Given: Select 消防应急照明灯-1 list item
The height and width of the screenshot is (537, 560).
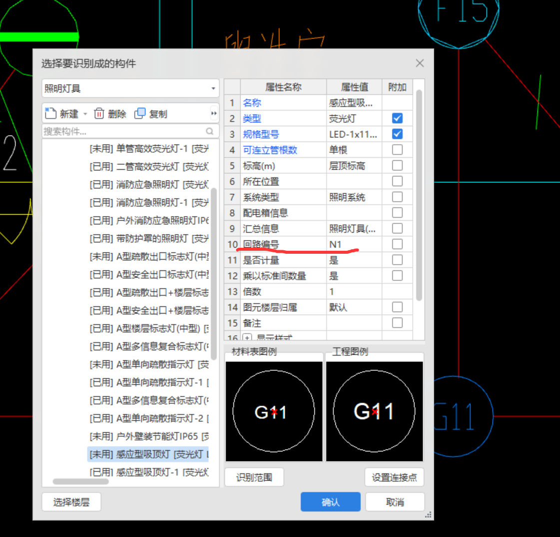Looking at the screenshot, I should click(x=149, y=202).
